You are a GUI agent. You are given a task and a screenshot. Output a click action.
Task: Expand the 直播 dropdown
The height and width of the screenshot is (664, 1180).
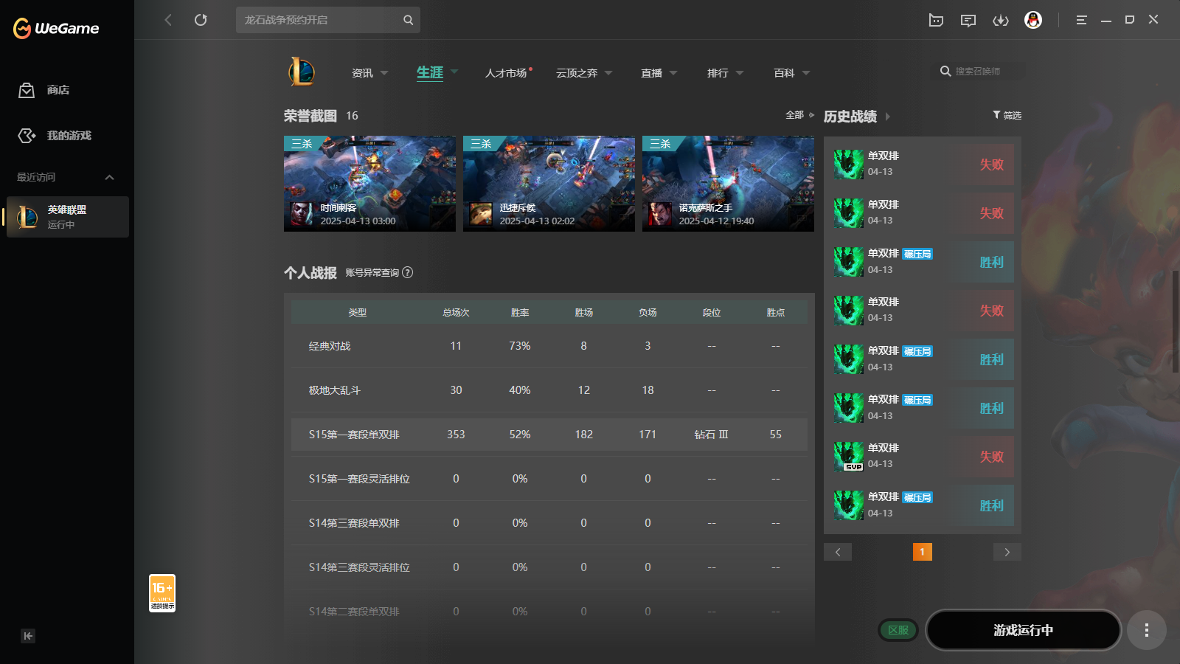click(x=673, y=73)
